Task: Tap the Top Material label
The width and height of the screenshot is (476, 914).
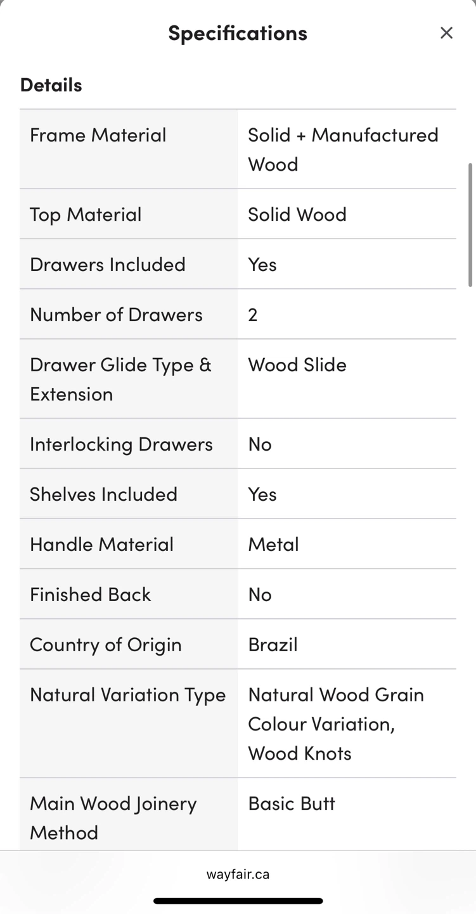Action: tap(86, 214)
